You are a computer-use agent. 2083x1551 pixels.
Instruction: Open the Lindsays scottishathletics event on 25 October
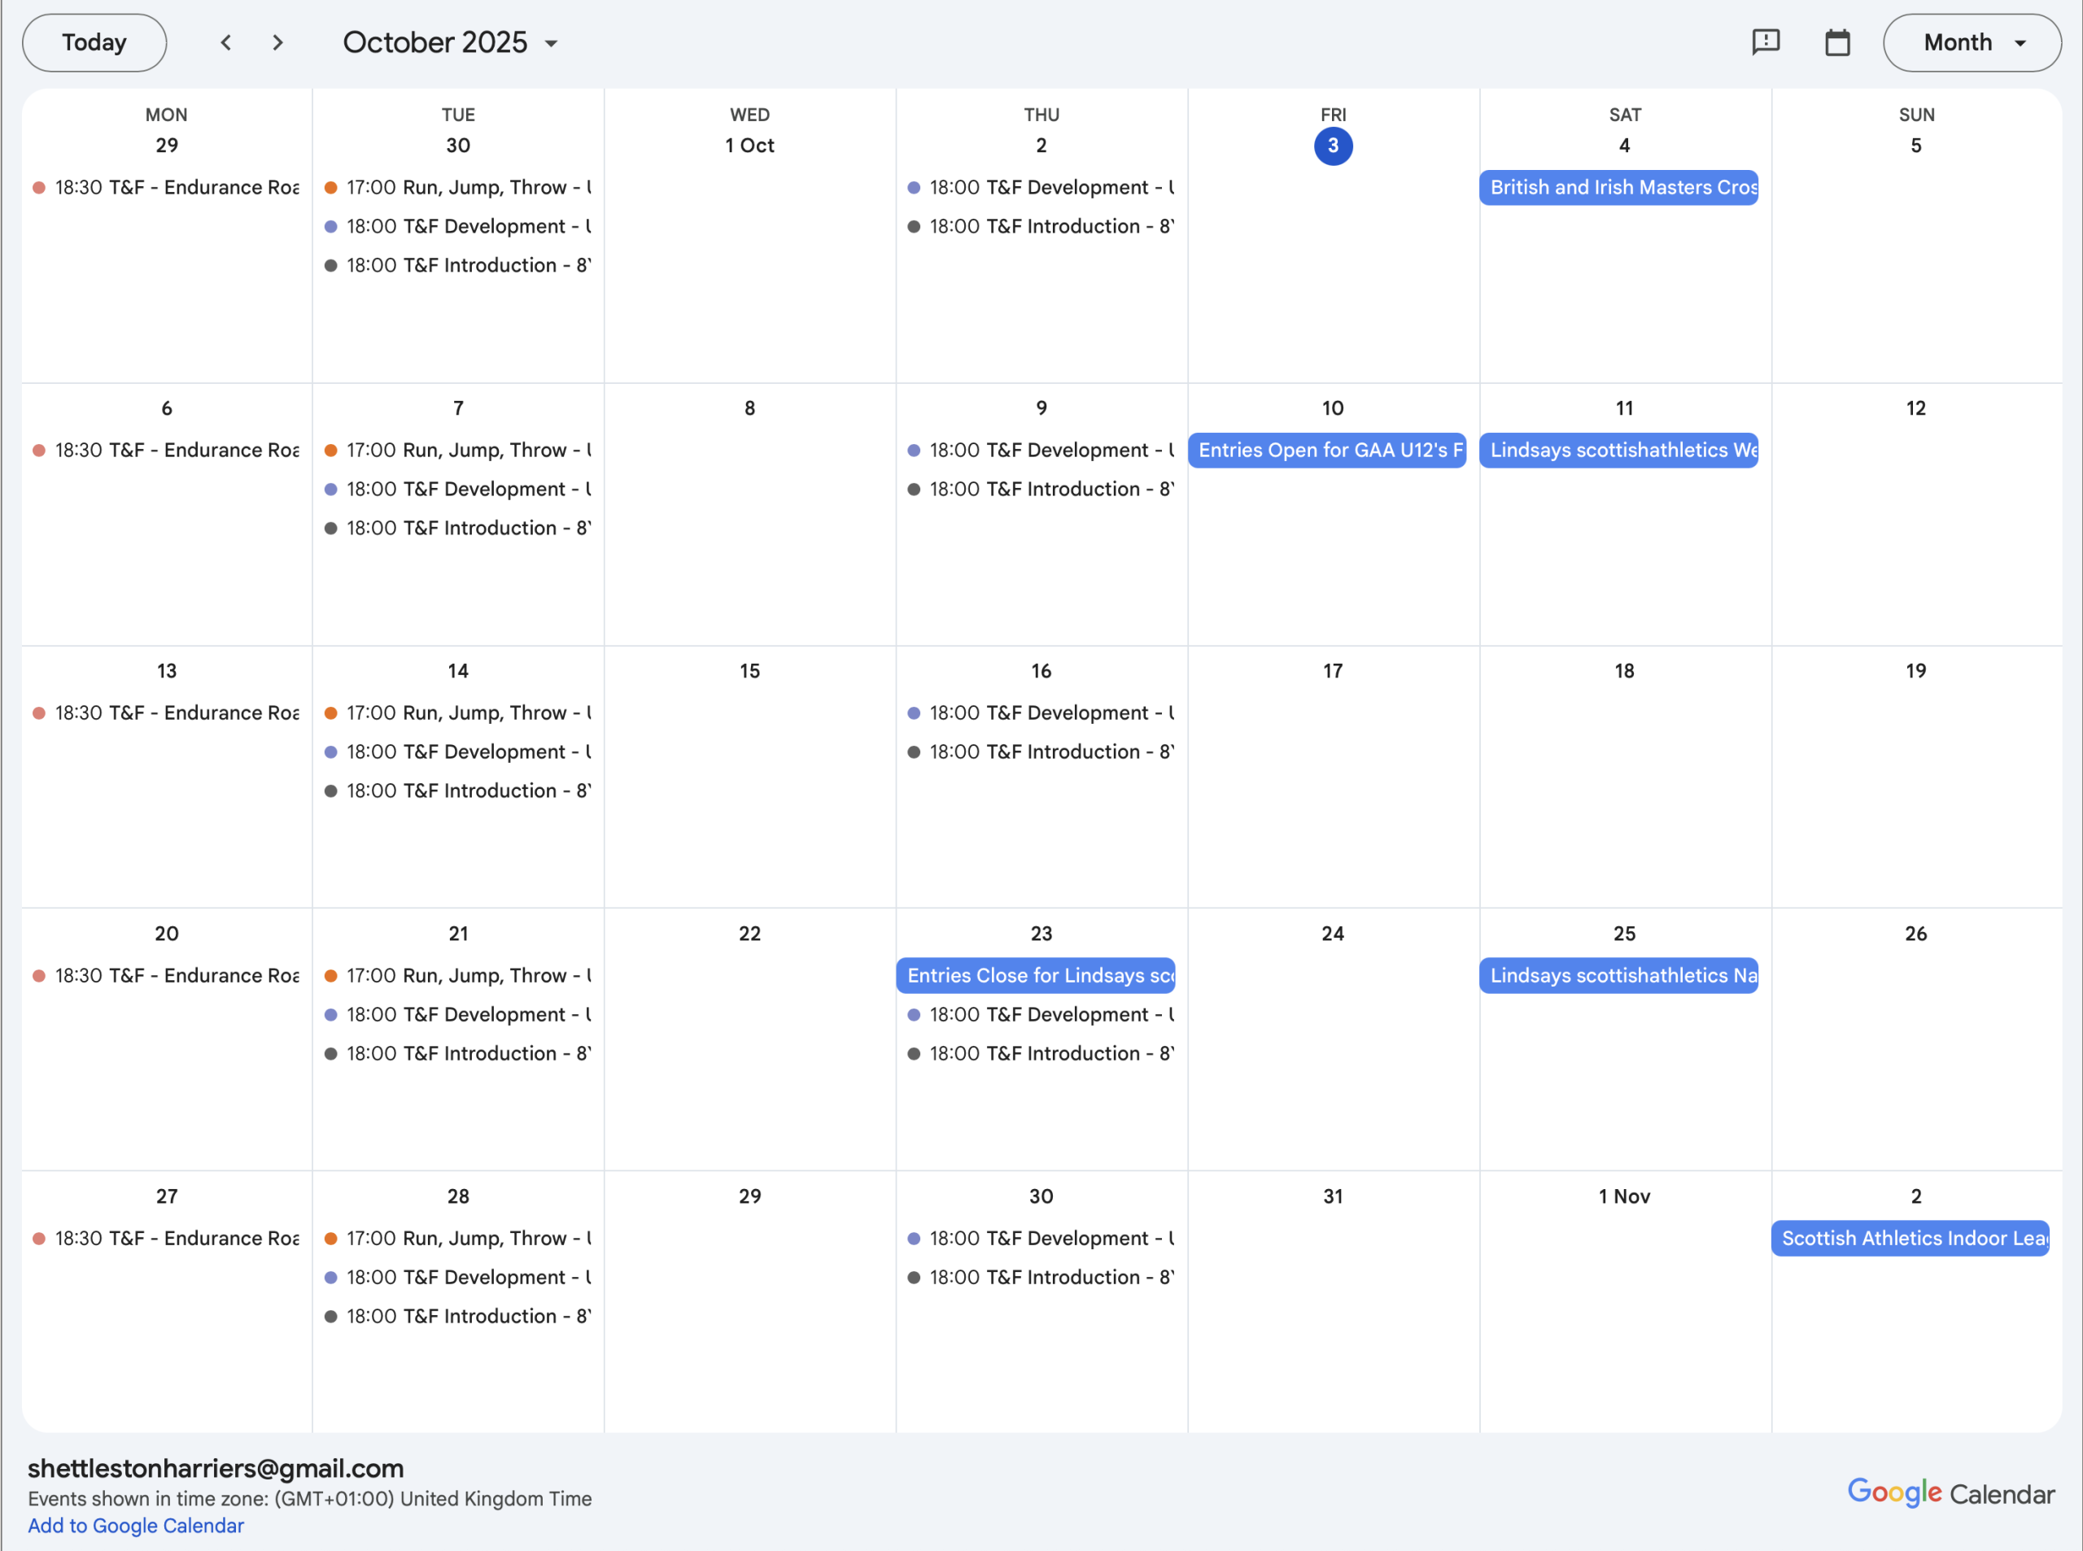[1618, 975]
